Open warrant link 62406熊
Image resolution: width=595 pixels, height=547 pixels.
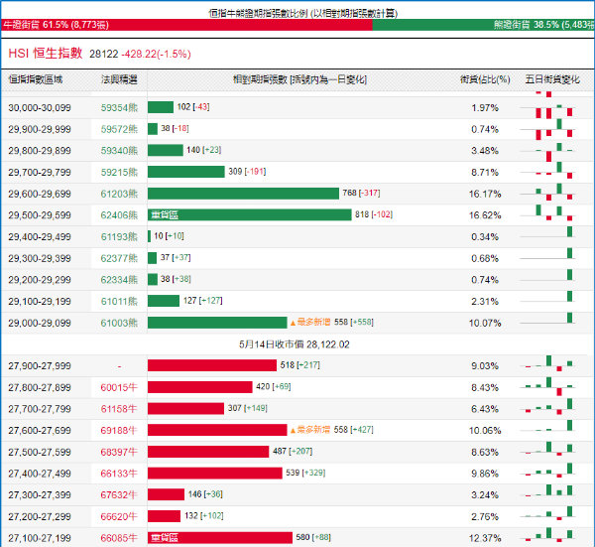(x=119, y=215)
